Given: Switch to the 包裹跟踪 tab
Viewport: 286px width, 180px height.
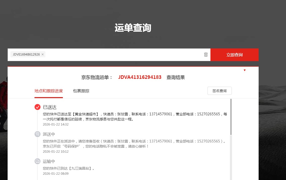Looking at the screenshot, I should pos(81,91).
